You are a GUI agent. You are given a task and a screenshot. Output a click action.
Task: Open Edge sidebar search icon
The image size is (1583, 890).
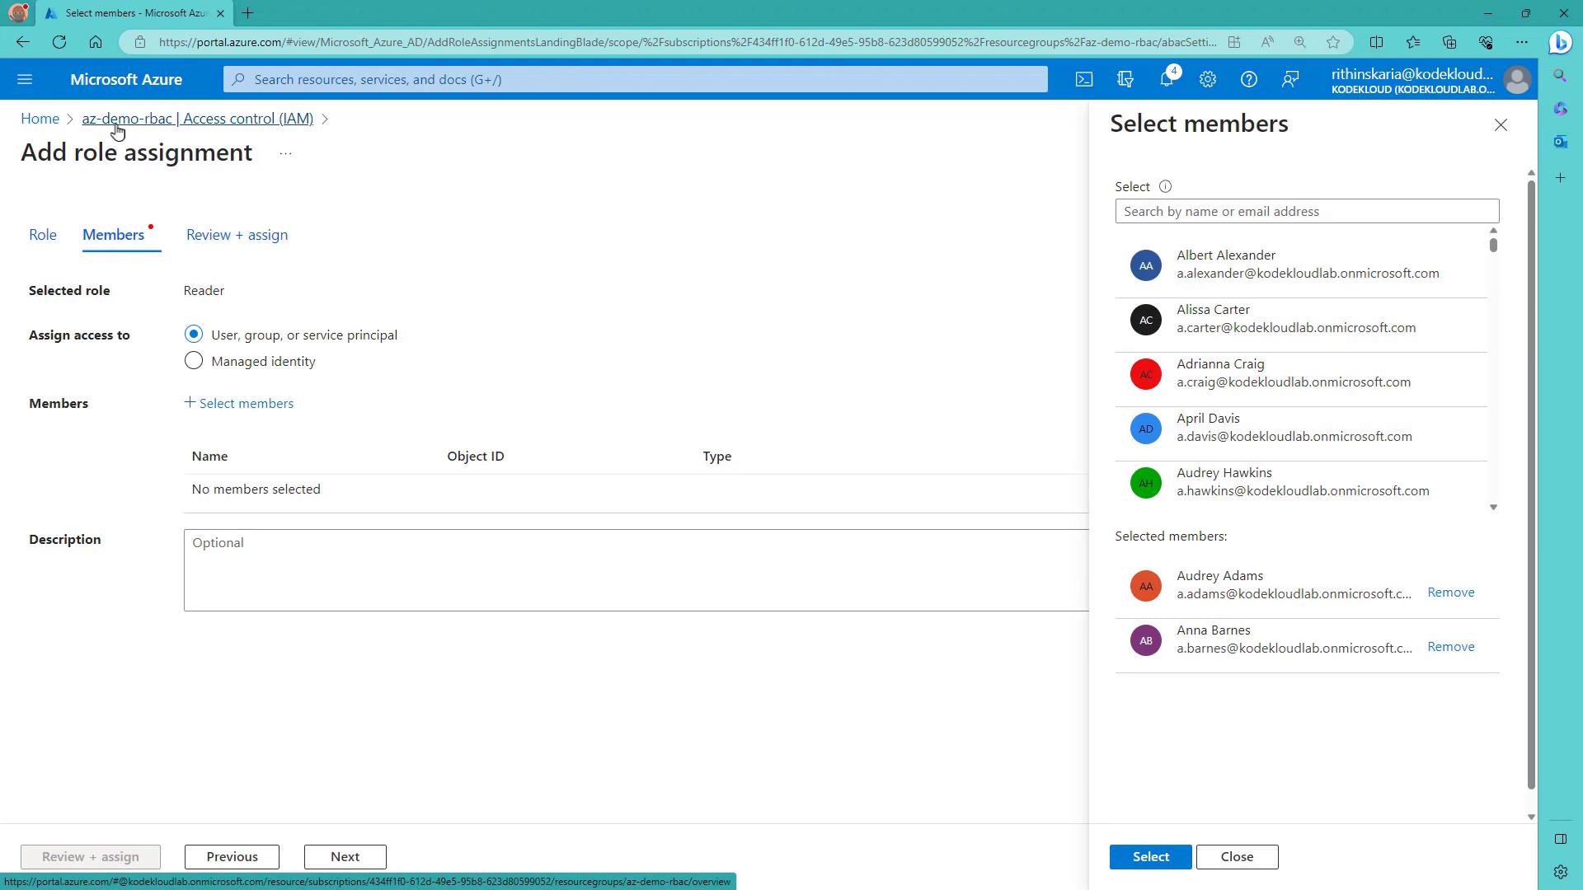pos(1560,76)
